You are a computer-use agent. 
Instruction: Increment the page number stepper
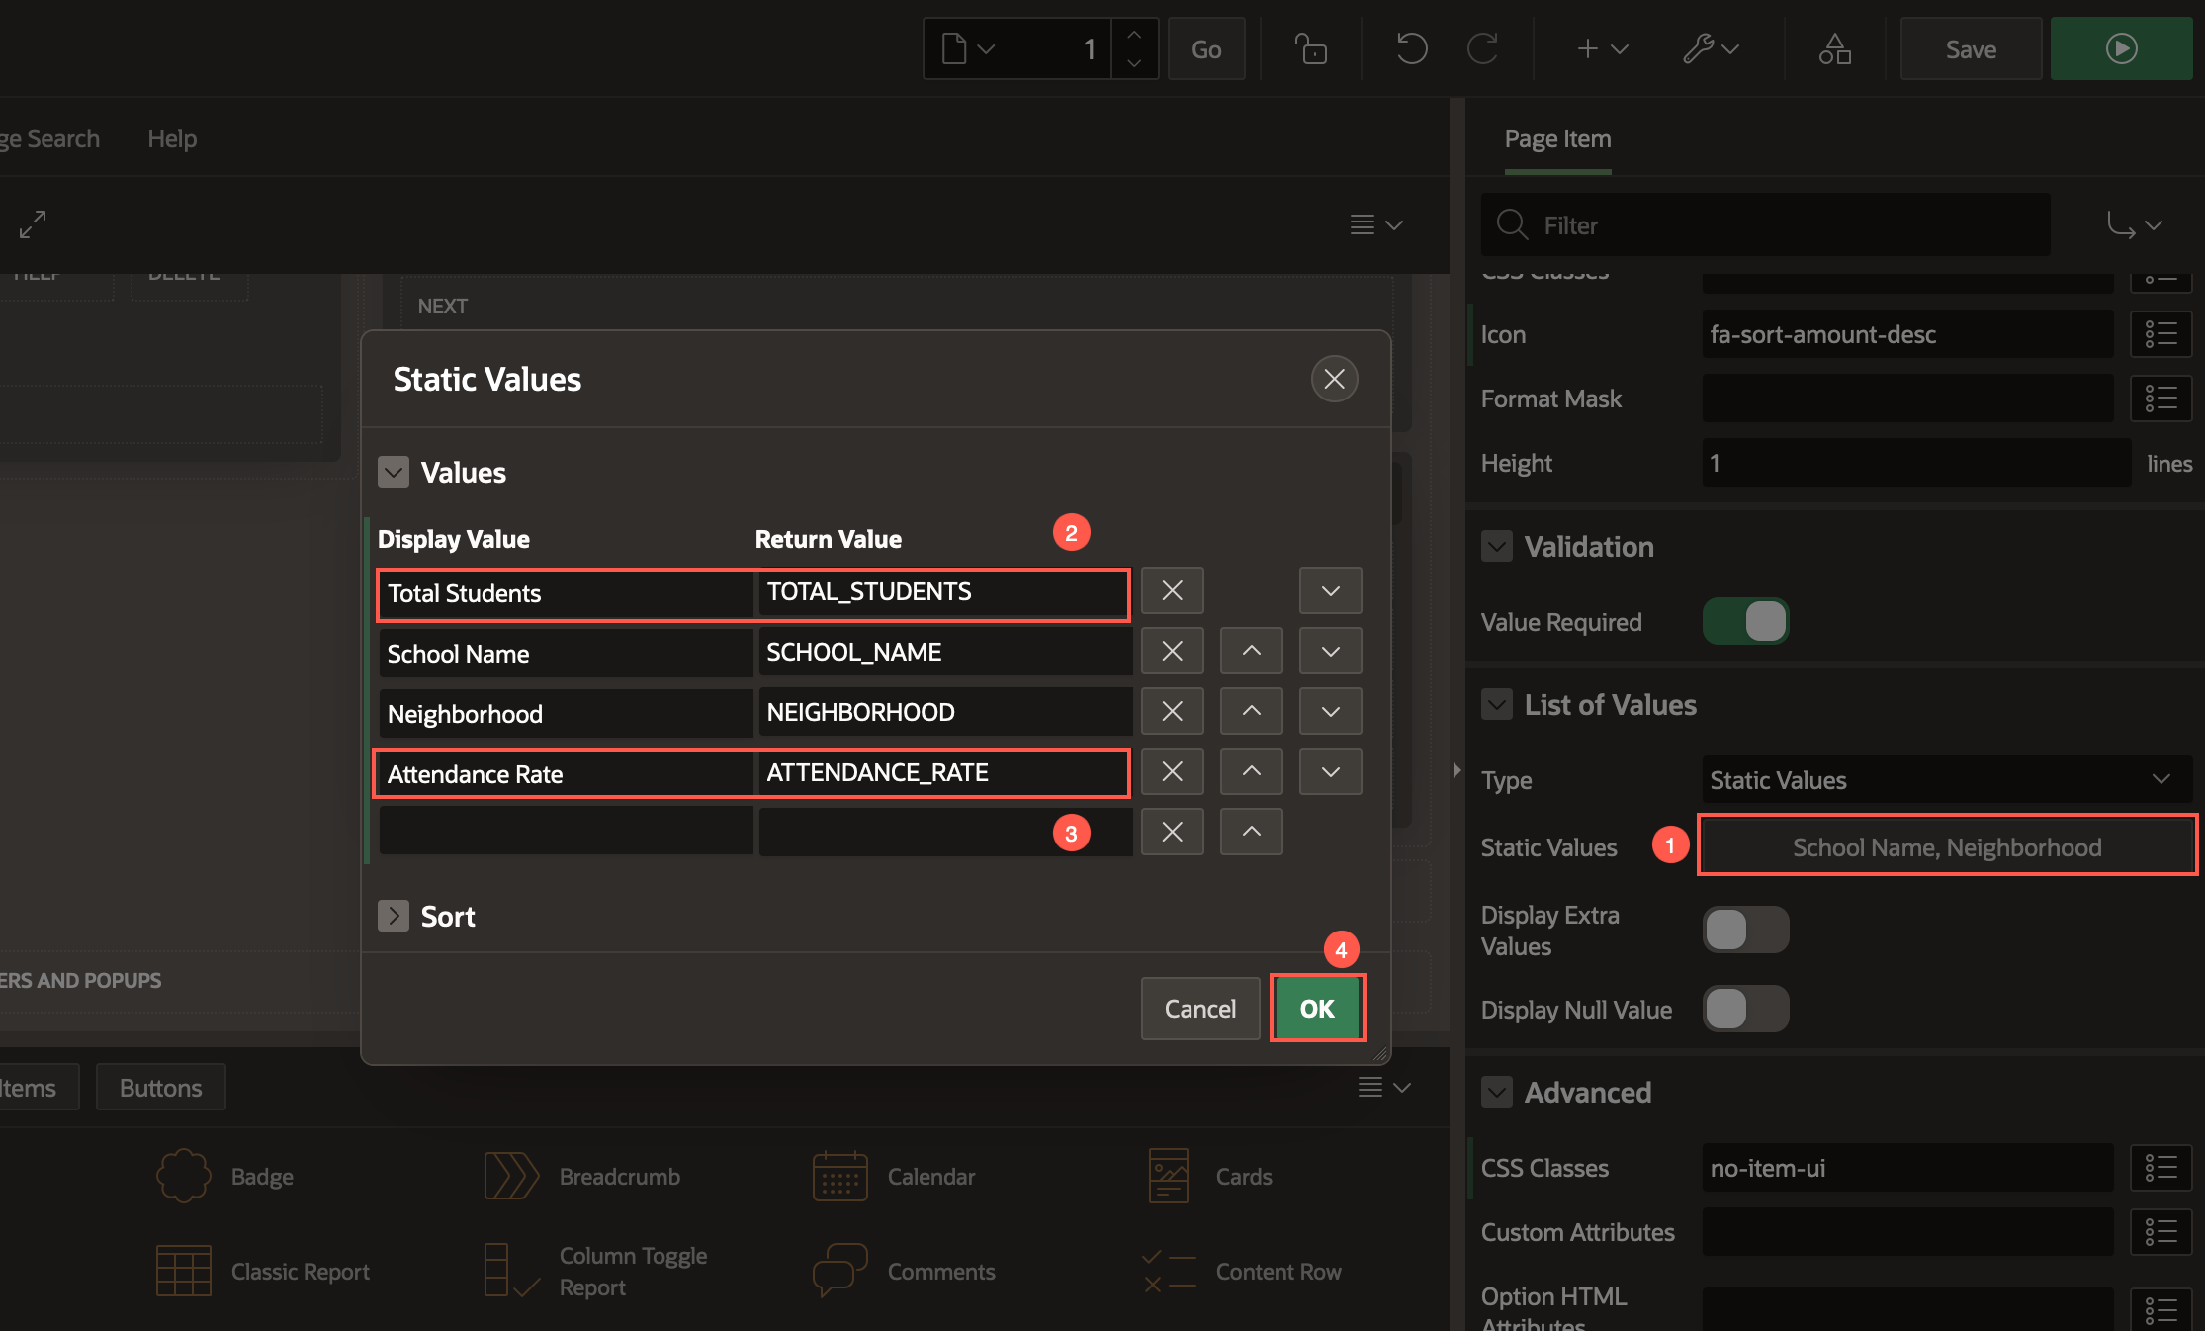(x=1134, y=35)
